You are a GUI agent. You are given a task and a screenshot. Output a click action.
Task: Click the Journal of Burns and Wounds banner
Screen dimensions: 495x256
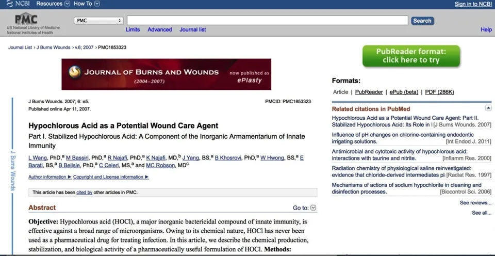166,74
